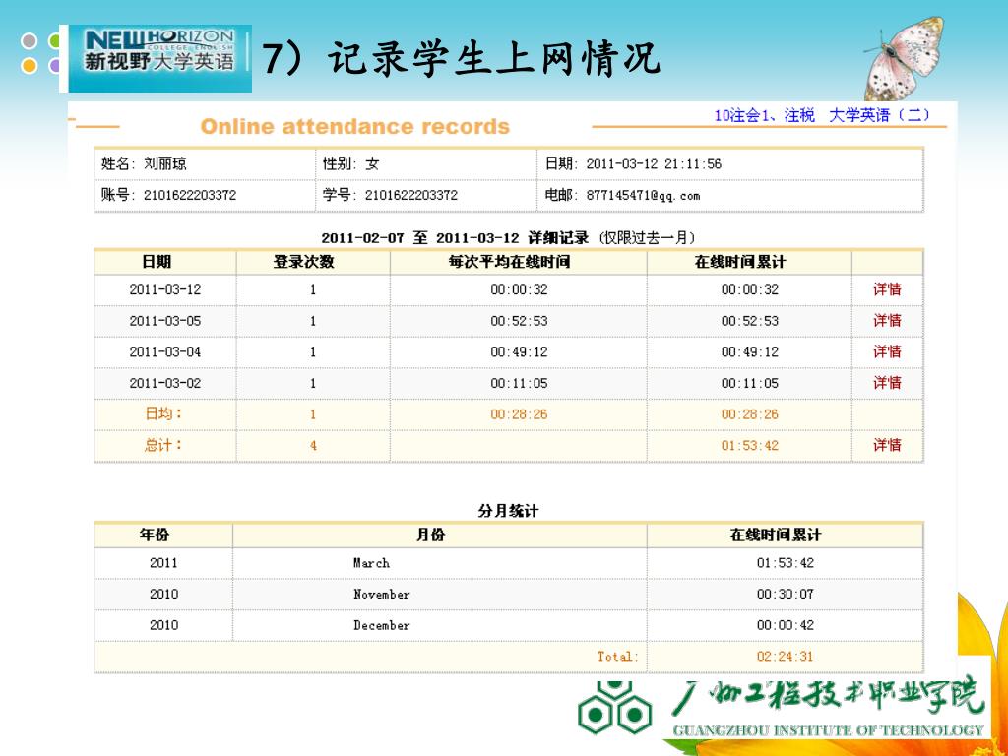Click the gender field 性别: 女
Image resolution: width=1008 pixels, height=756 pixels.
click(351, 164)
